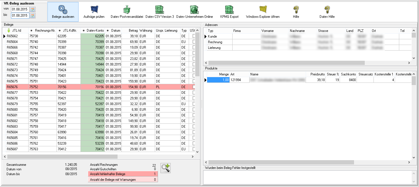The image size is (419, 187).
Task: Create Datev Postversanddatei
Action: (127, 10)
